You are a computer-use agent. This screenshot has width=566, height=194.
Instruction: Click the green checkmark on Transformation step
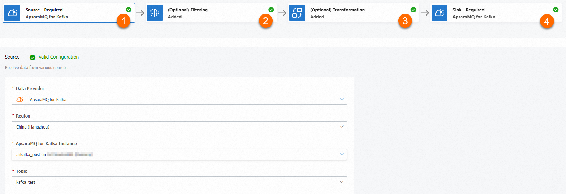413,10
